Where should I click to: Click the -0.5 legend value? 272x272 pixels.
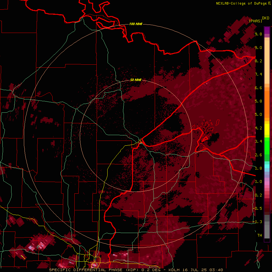pos(257,208)
